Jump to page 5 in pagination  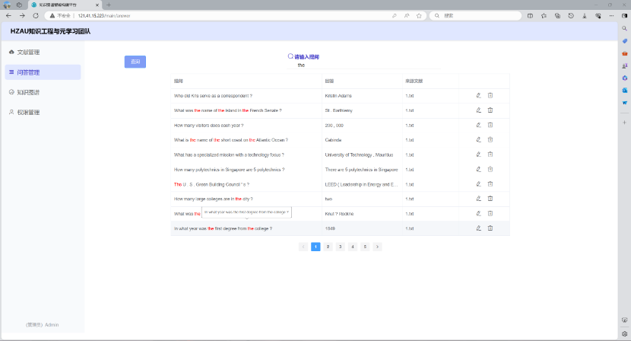point(365,247)
